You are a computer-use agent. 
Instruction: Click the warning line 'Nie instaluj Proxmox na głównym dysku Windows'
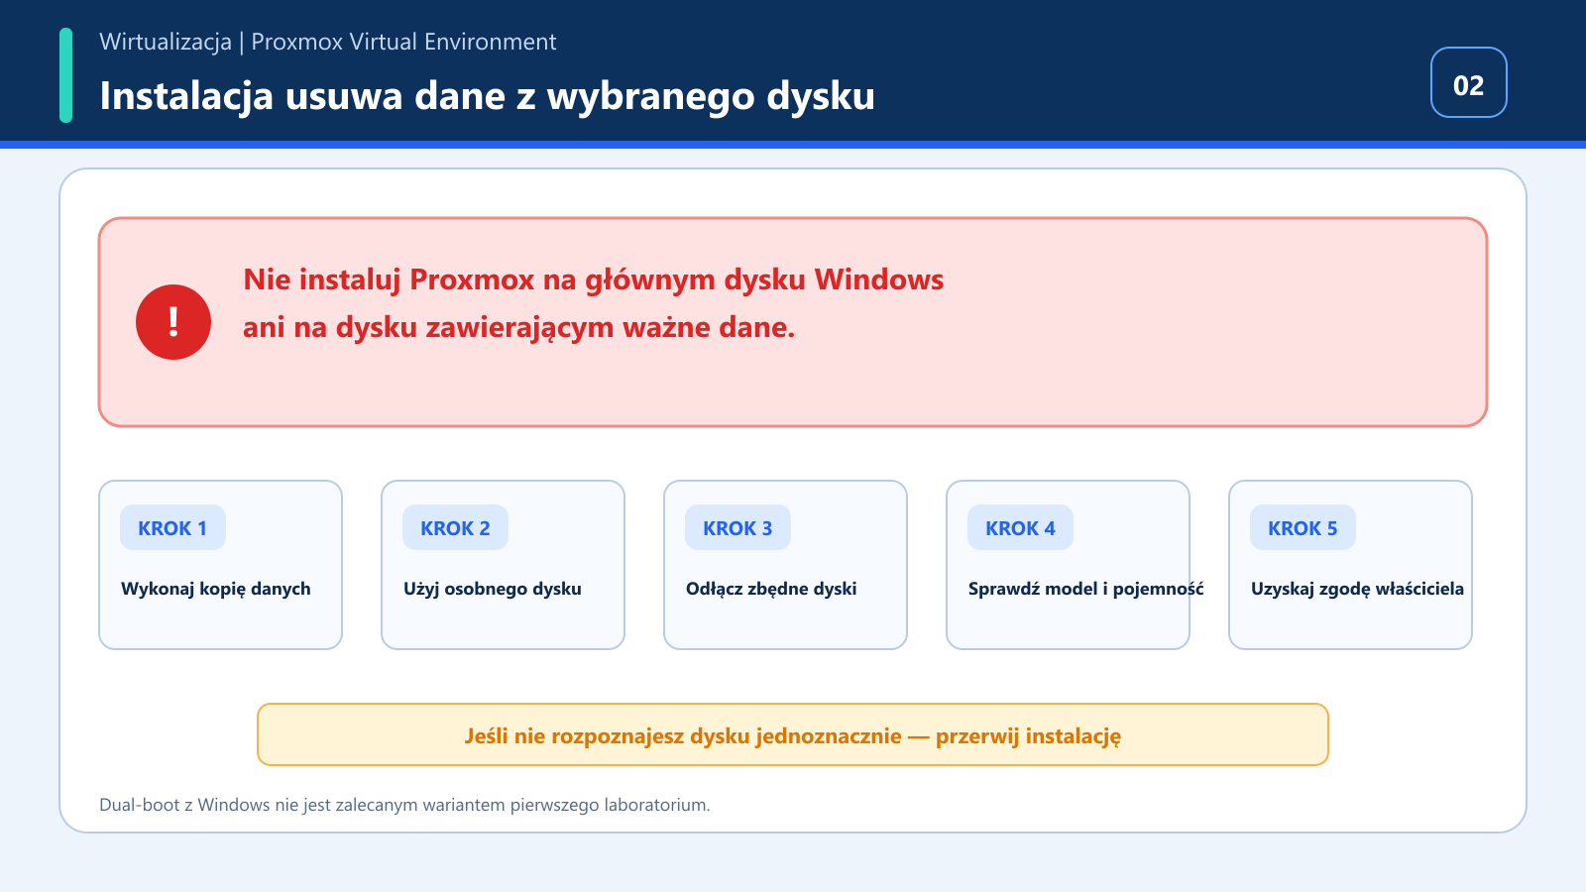pyautogui.click(x=594, y=279)
